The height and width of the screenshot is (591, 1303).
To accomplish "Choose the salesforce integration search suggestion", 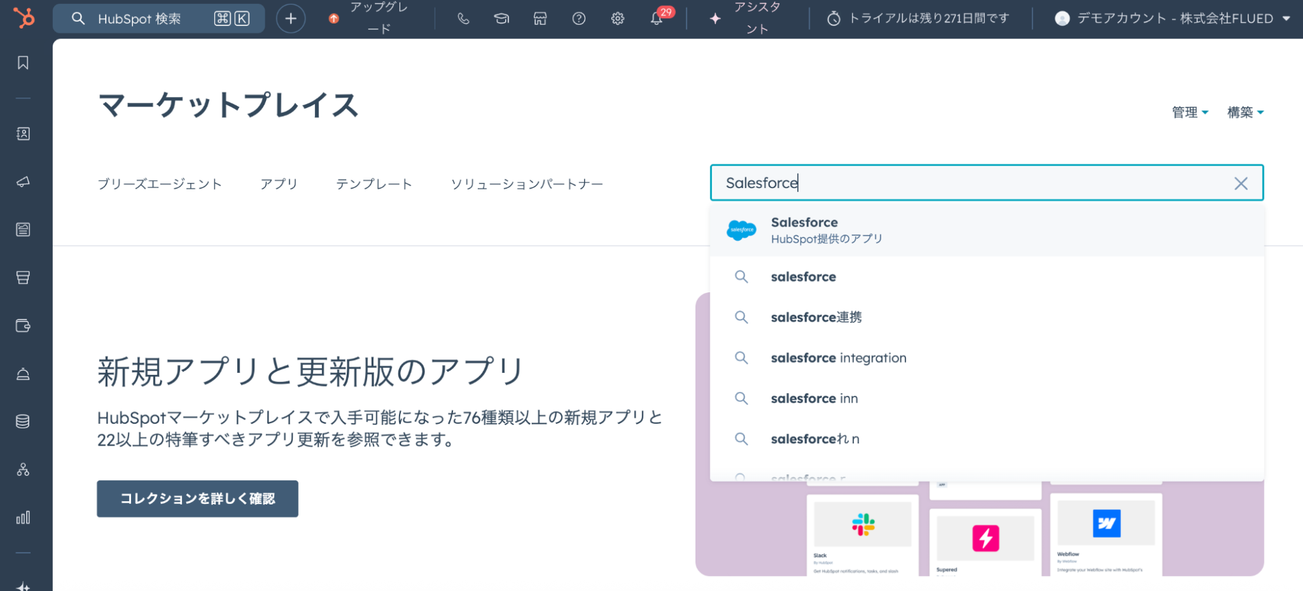I will [x=838, y=358].
